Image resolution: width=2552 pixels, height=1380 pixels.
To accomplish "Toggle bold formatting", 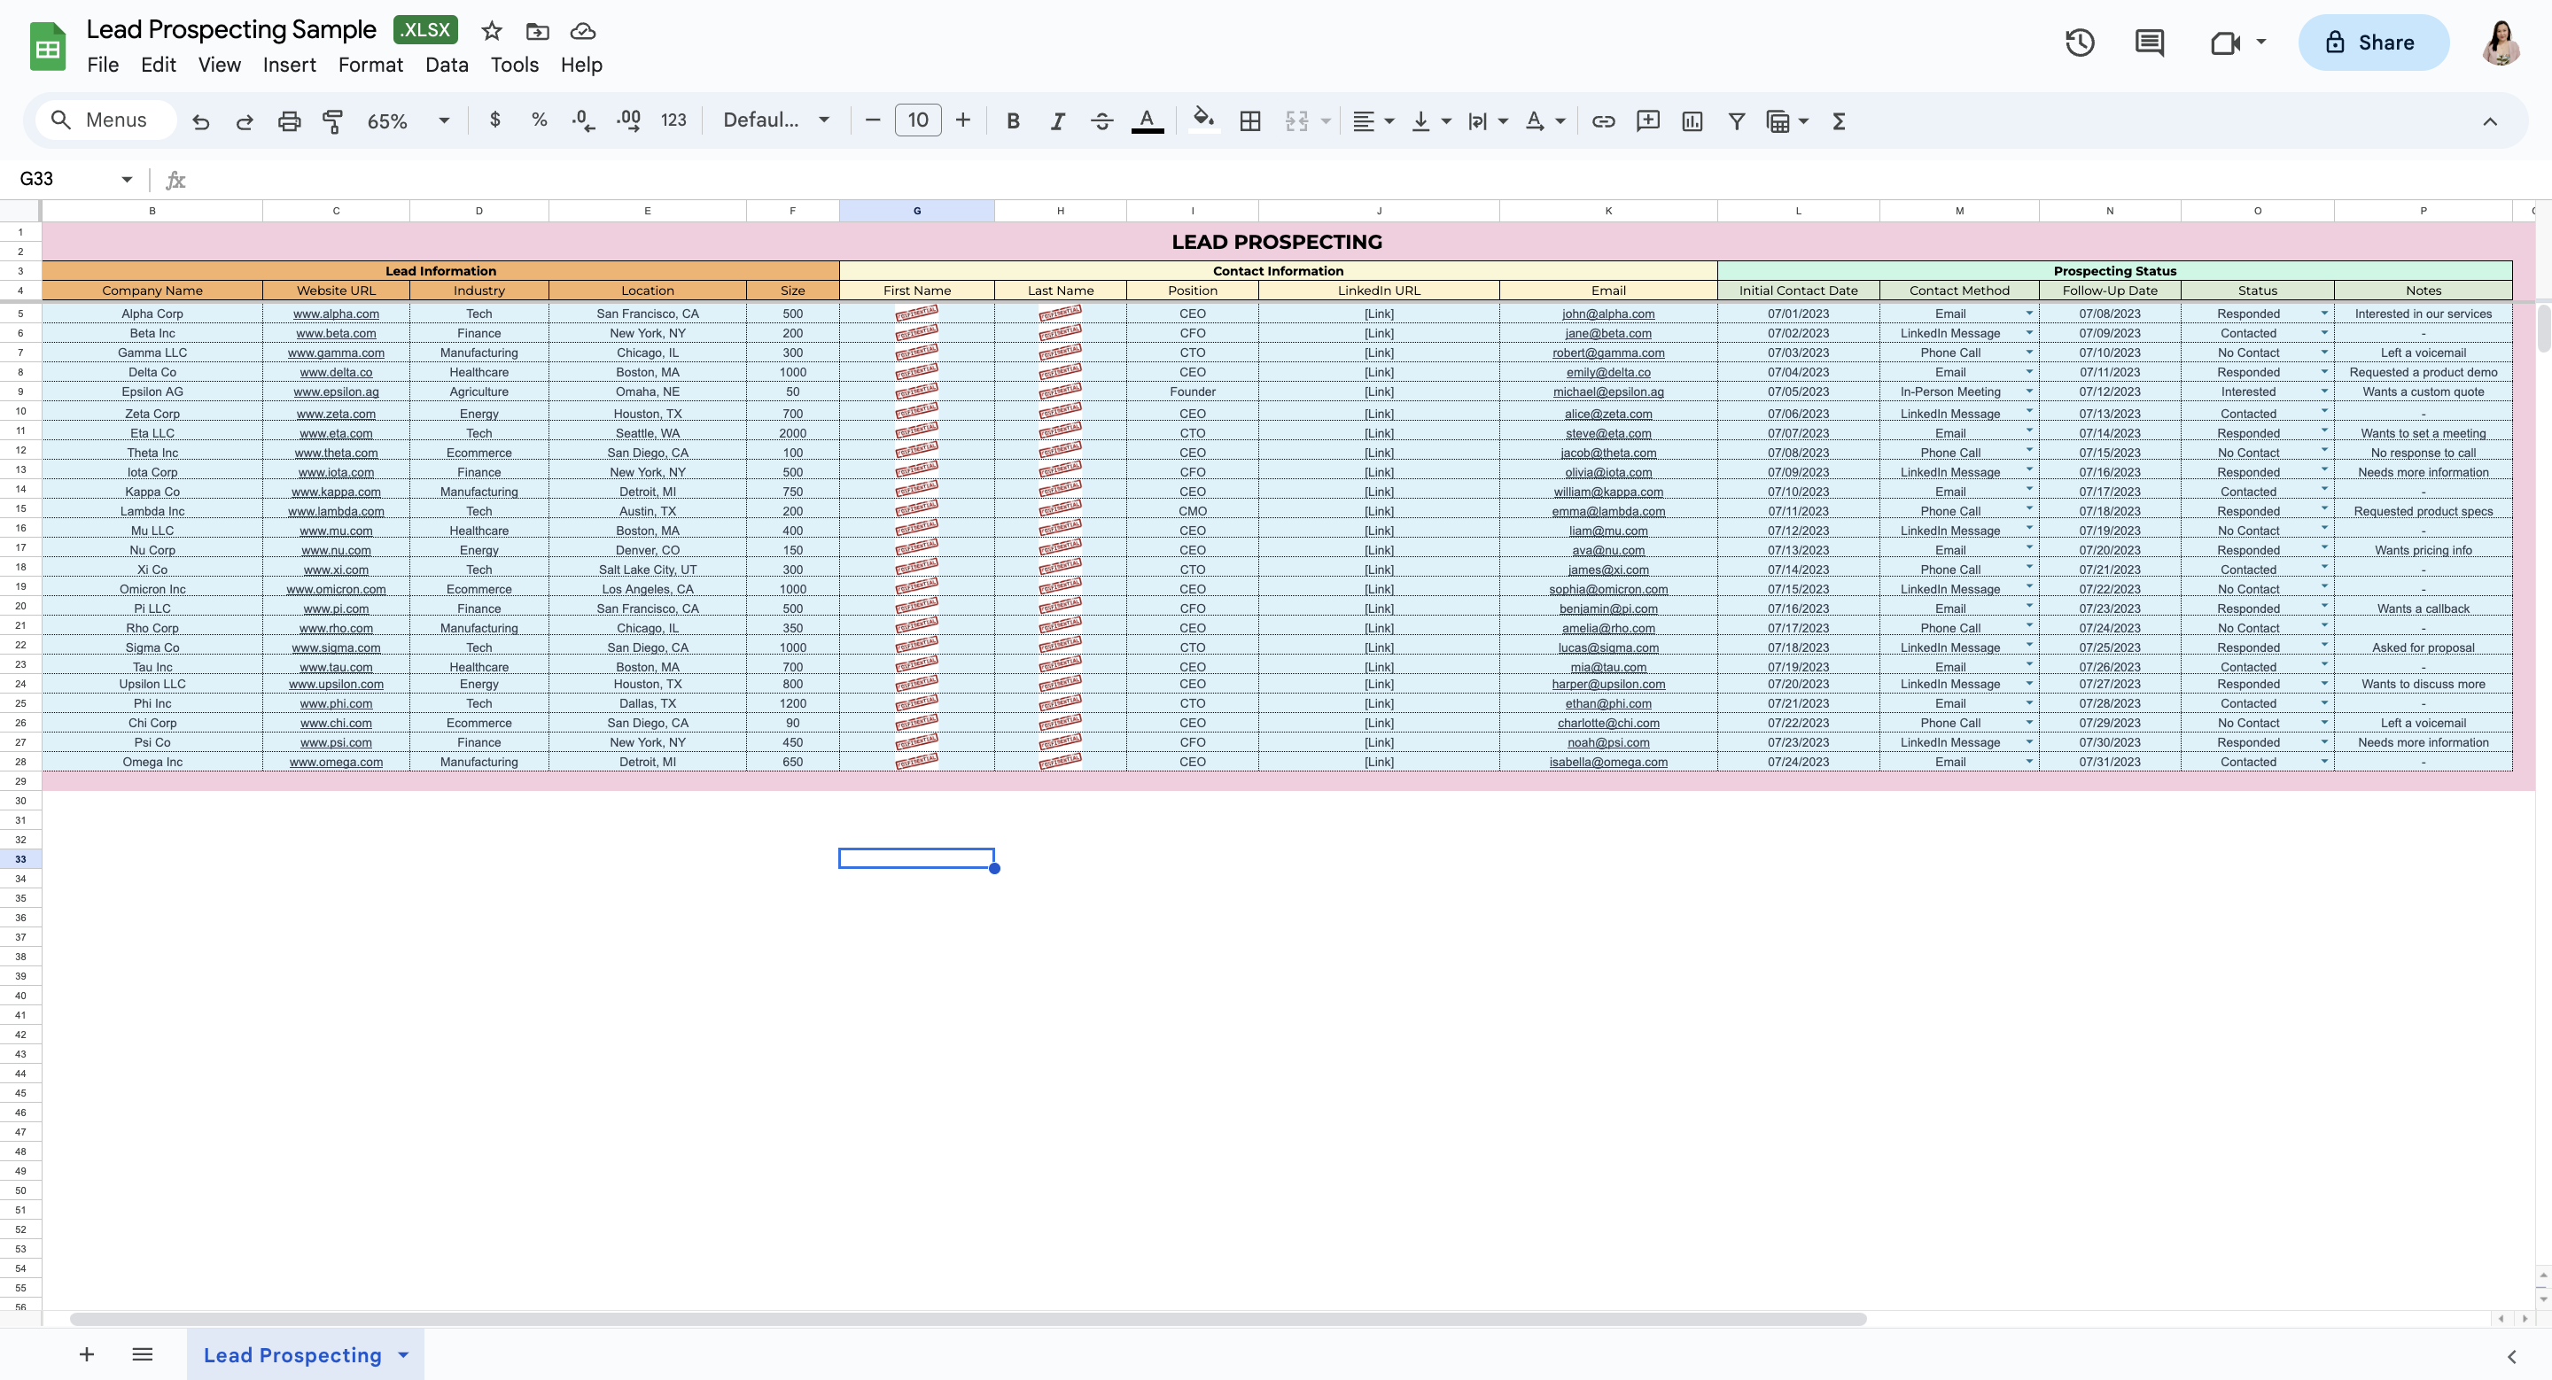I will 1013,120.
